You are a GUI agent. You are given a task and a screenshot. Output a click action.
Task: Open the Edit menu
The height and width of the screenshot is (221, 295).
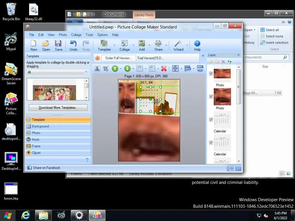point(41,35)
